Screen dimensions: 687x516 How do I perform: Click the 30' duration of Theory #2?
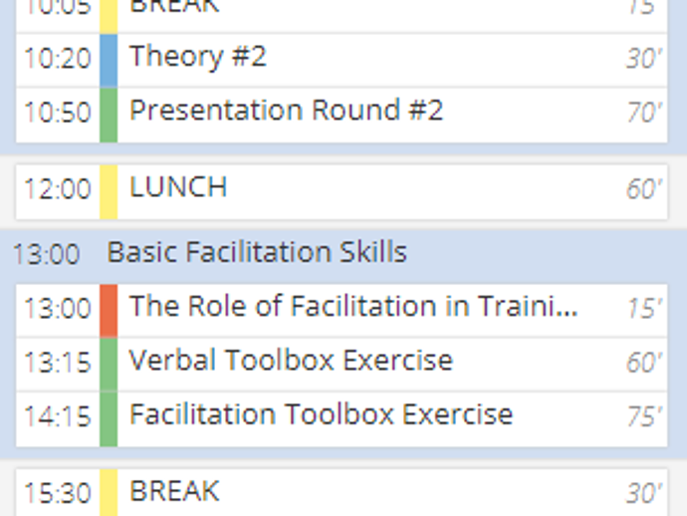(644, 60)
